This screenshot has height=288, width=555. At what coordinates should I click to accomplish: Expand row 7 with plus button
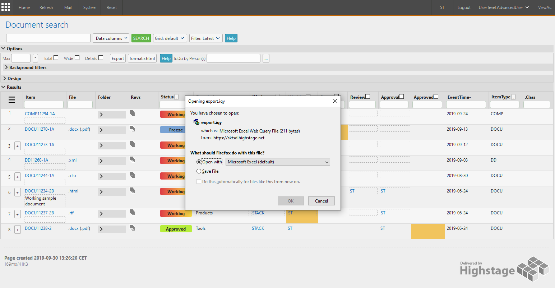click(x=17, y=214)
